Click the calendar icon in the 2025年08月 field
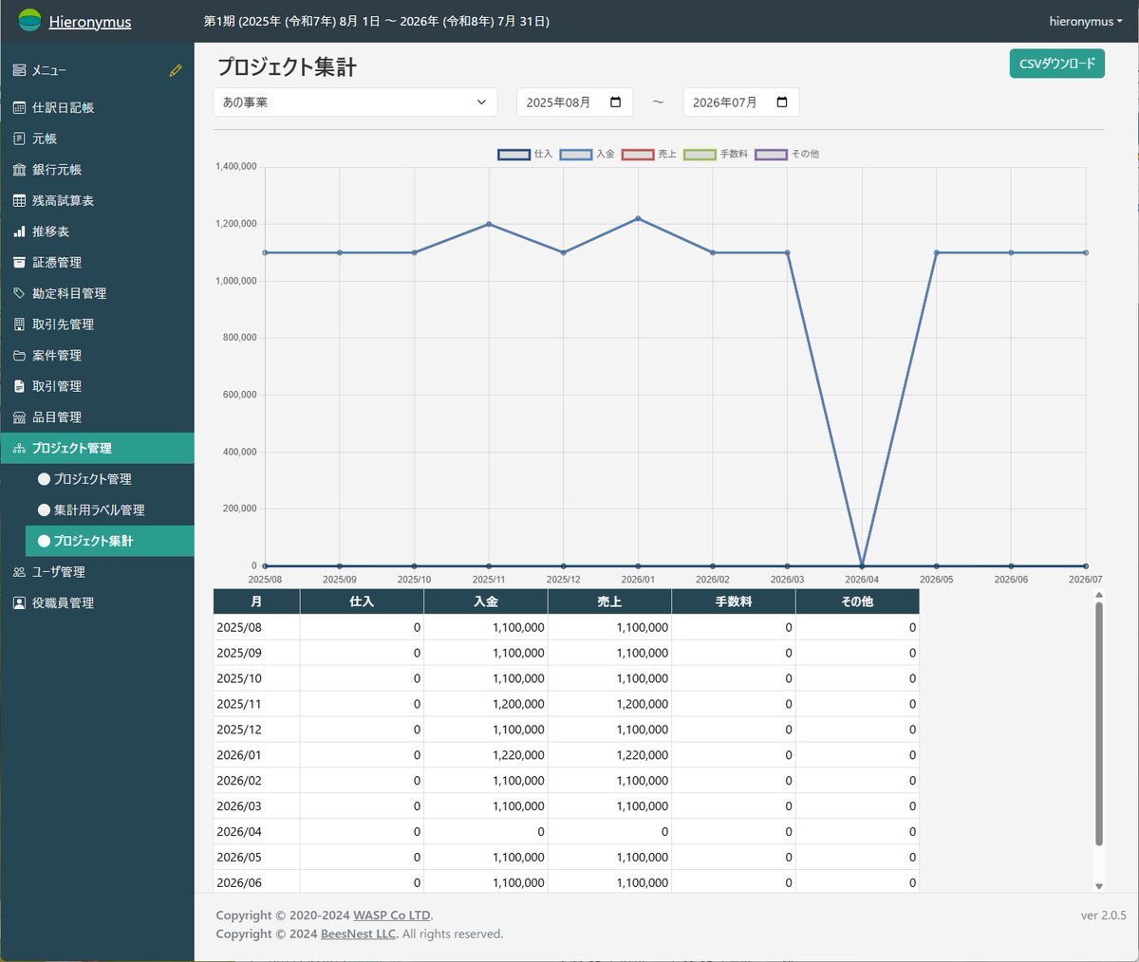Screen dimensions: 1139x962 [615, 102]
